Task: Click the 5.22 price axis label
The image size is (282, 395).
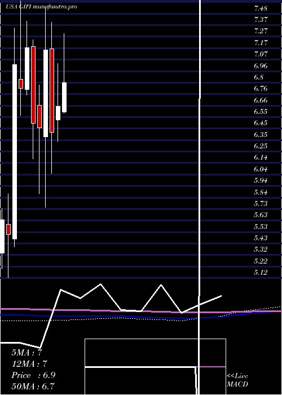Action: pyautogui.click(x=261, y=261)
